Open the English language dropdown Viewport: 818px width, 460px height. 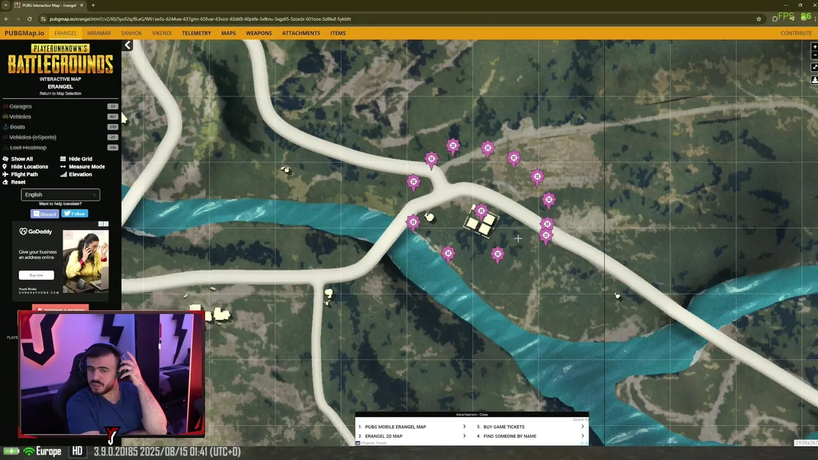pos(60,195)
